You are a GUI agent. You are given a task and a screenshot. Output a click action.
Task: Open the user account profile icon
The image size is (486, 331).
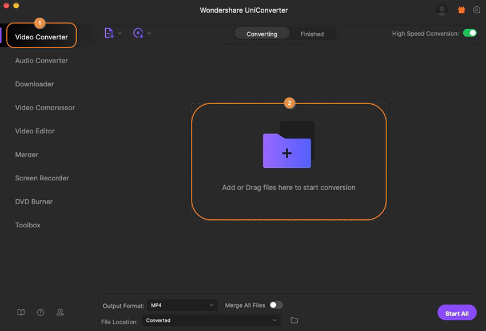point(441,10)
